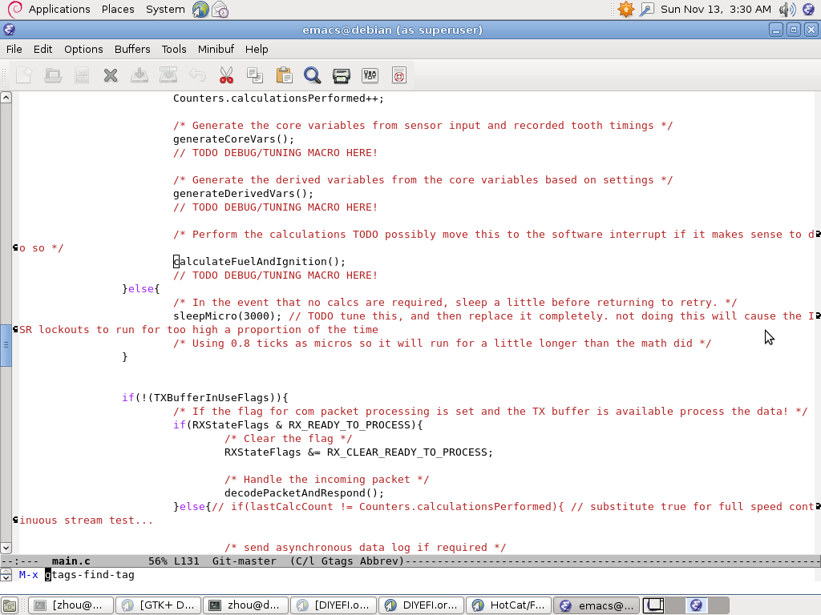Open the Buffers menu
Image resolution: width=821 pixels, height=615 pixels.
click(x=132, y=49)
